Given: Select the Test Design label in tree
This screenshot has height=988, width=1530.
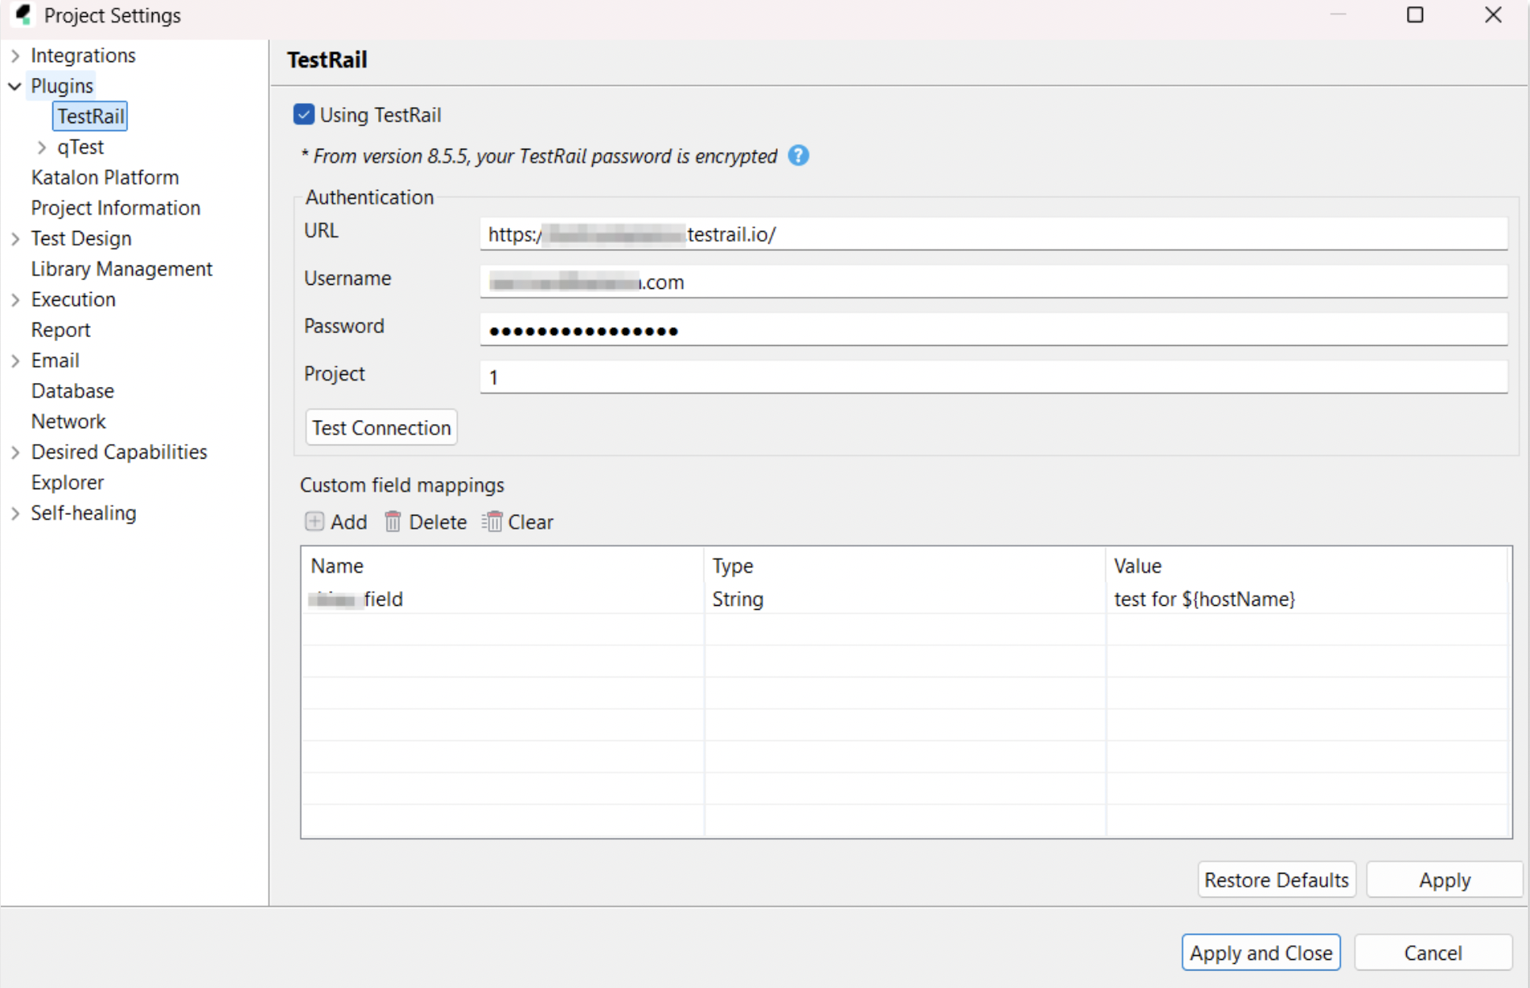Looking at the screenshot, I should point(80,239).
